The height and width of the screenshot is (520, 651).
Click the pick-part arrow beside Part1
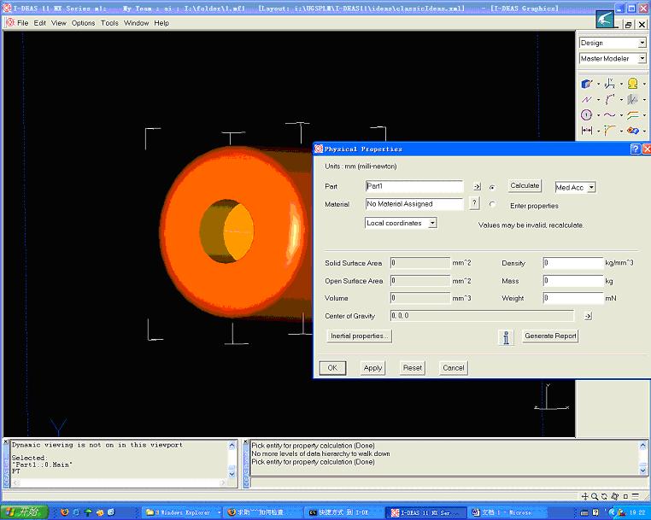477,187
